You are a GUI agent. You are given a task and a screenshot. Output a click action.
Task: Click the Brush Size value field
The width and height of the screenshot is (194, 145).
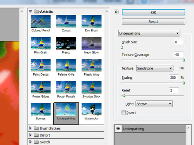click(179, 42)
